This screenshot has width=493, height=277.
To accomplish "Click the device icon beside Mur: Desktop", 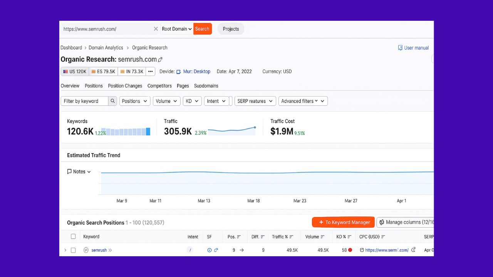I will (179, 72).
